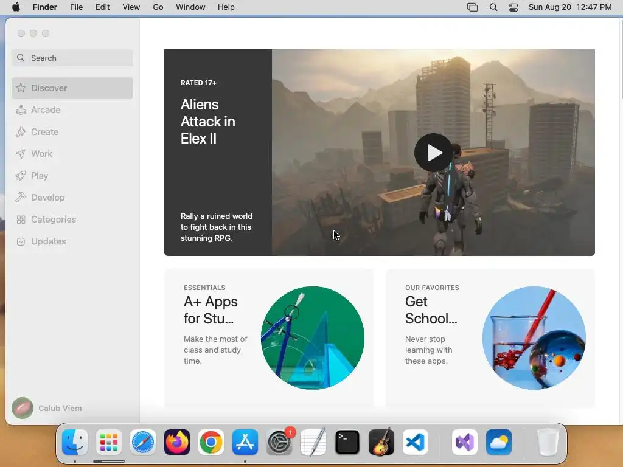Select the Arcade joystick icon

click(x=21, y=110)
